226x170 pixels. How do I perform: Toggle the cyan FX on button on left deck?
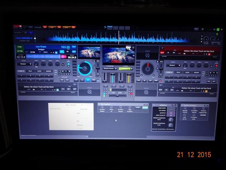(69, 64)
